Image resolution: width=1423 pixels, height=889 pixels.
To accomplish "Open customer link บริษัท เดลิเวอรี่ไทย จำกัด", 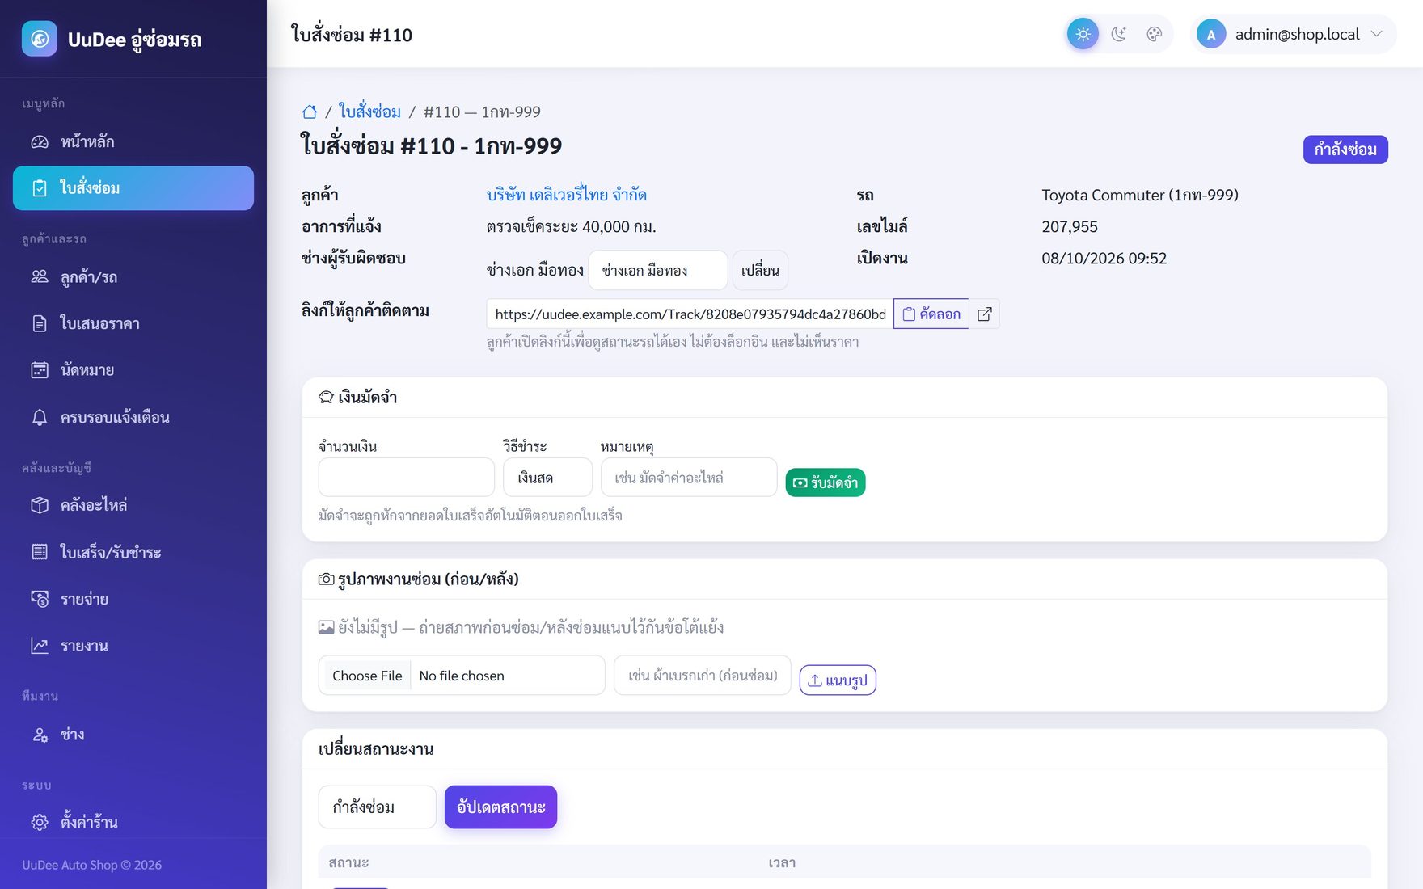I will (x=566, y=195).
